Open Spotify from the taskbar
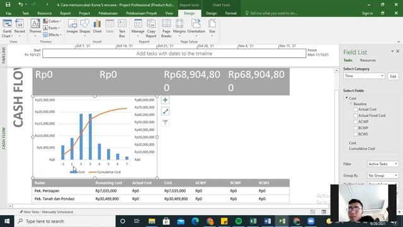403x227 pixels. [x=239, y=221]
